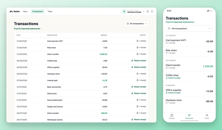222x130 pixels.
Task: Attach receipt to Workspace licence row
Action: tap(139, 119)
